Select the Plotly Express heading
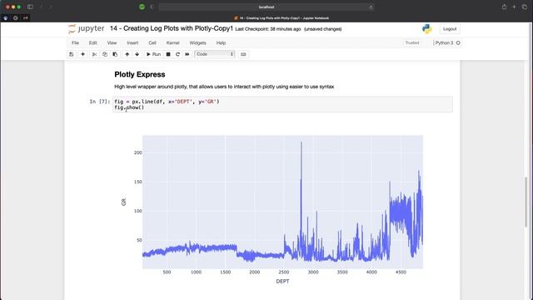Image resolution: width=533 pixels, height=300 pixels. (x=140, y=74)
